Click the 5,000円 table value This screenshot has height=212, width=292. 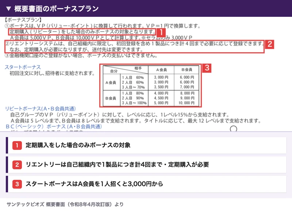coord(161,103)
